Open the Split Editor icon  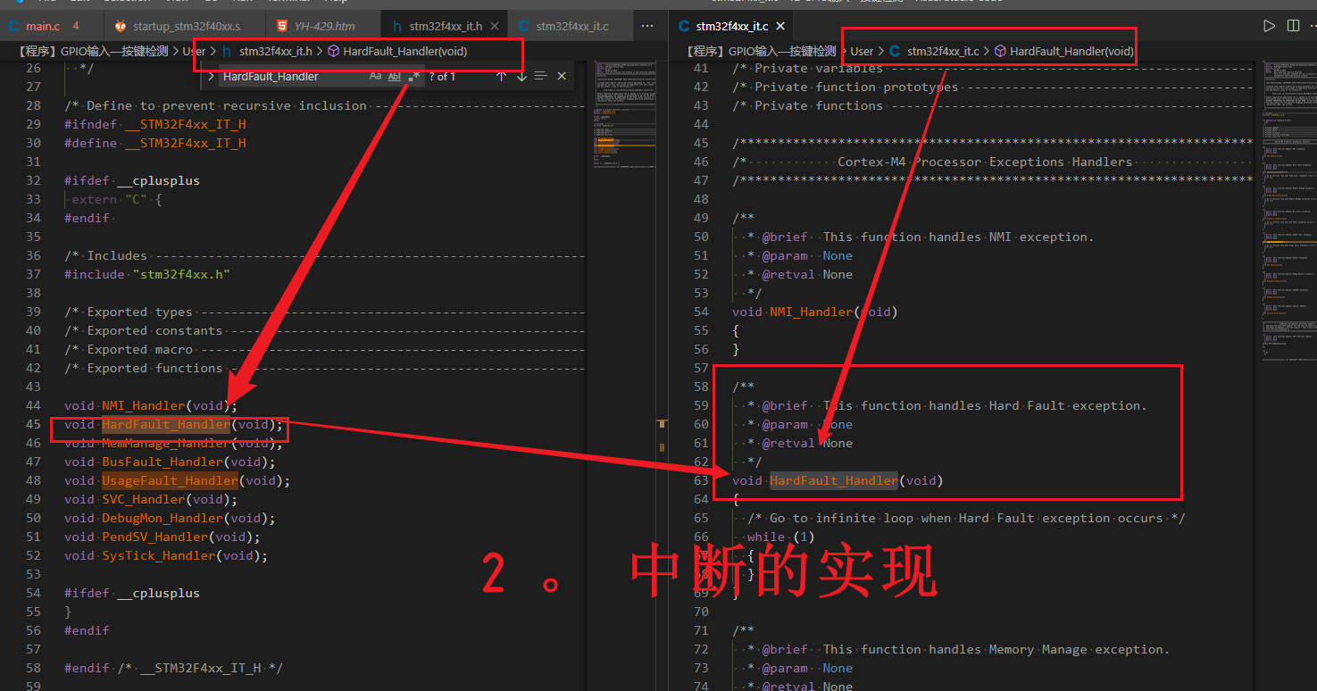pos(1292,25)
